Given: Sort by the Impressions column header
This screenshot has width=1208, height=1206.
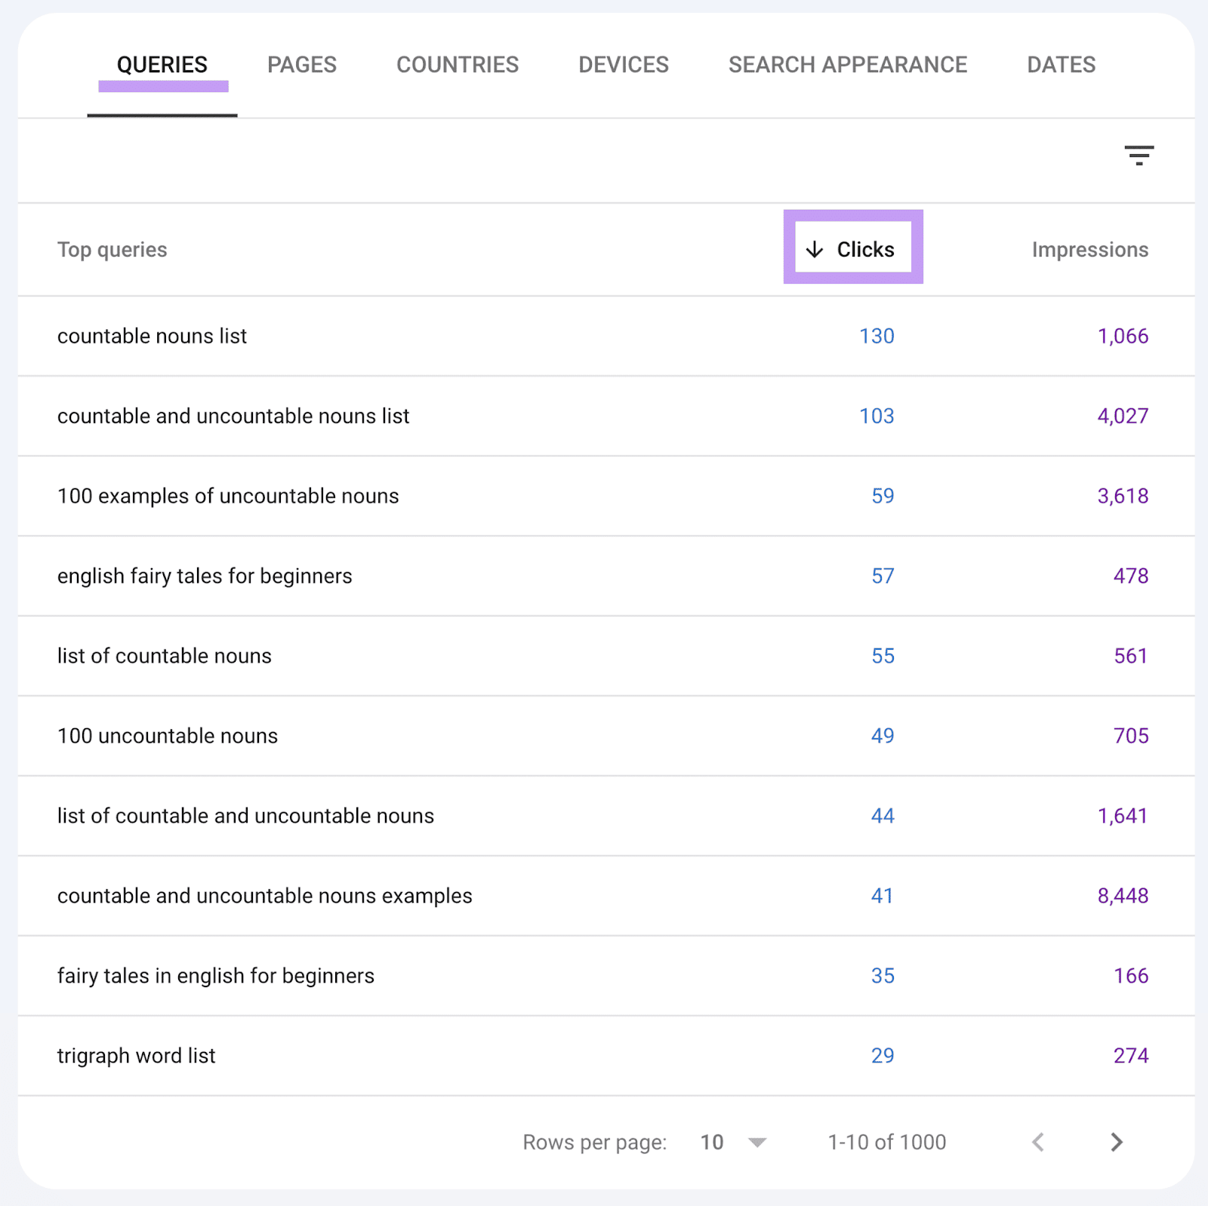Looking at the screenshot, I should (x=1090, y=250).
